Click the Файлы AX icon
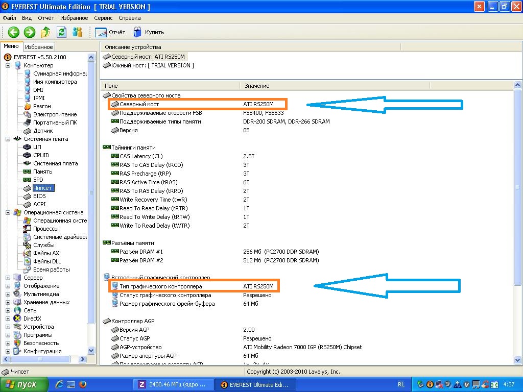This screenshot has height=392, width=523. pyautogui.click(x=28, y=253)
